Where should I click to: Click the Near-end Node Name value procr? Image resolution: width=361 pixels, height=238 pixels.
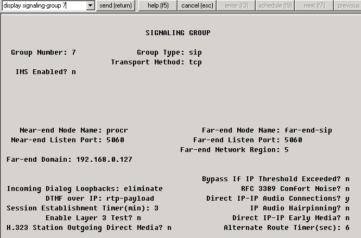click(117, 130)
